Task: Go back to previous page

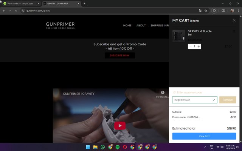Action: click(x=4, y=11)
